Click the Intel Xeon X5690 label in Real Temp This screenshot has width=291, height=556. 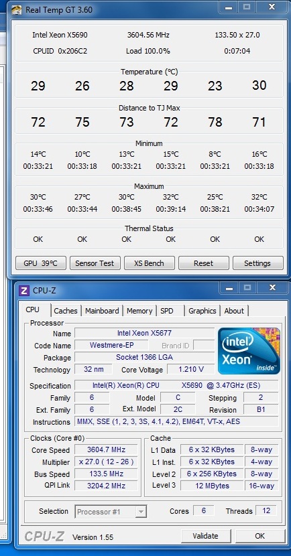(60, 35)
